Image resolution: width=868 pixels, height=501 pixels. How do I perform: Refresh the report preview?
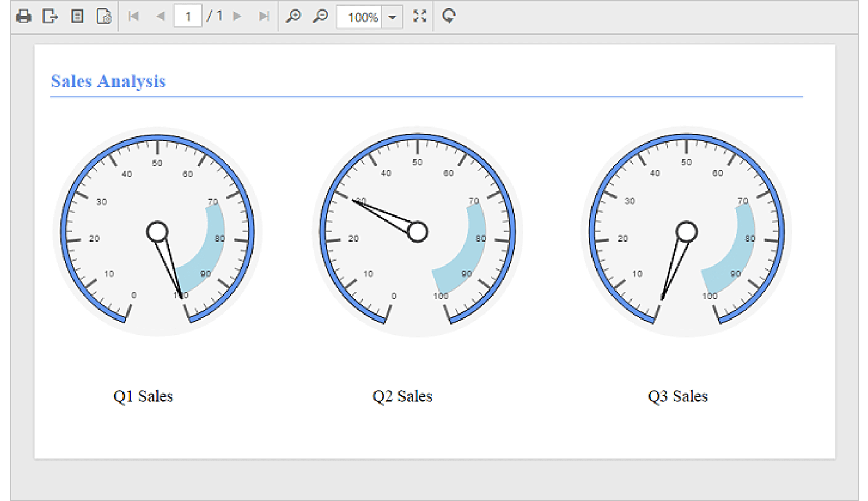point(448,16)
